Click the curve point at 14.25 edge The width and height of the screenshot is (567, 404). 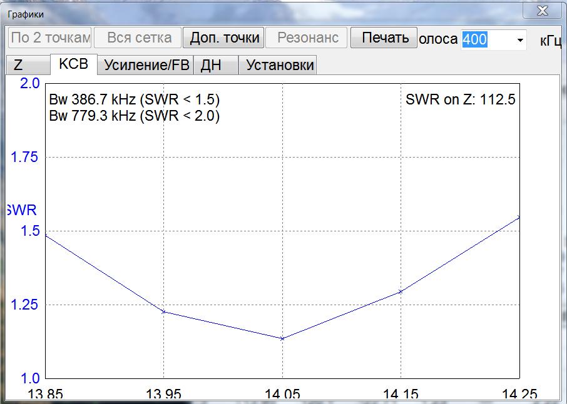point(519,218)
